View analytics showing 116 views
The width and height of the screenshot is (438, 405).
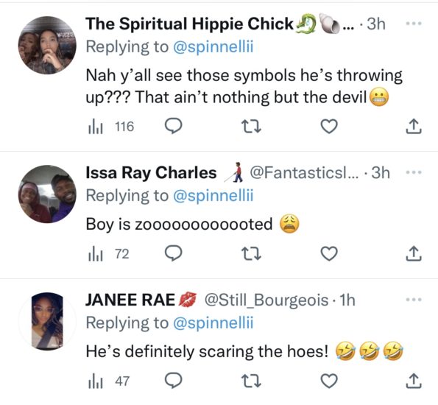(x=111, y=127)
